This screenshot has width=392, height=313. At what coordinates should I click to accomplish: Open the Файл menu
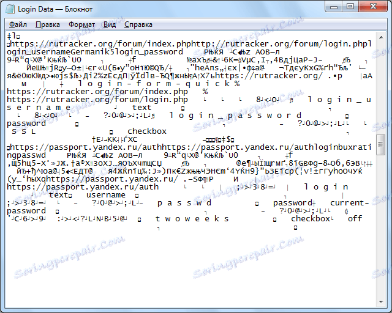click(18, 24)
